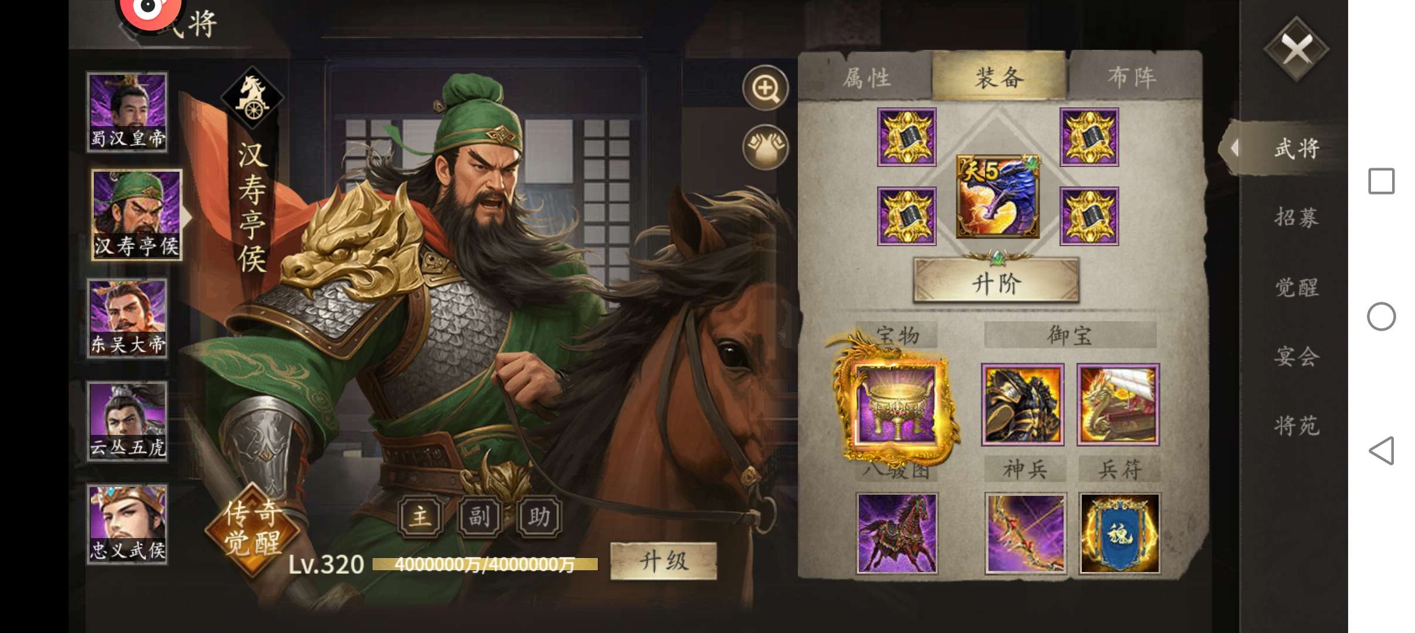Open the war horse mount icon
Viewport: 1415px width, 633px height.
(x=896, y=533)
